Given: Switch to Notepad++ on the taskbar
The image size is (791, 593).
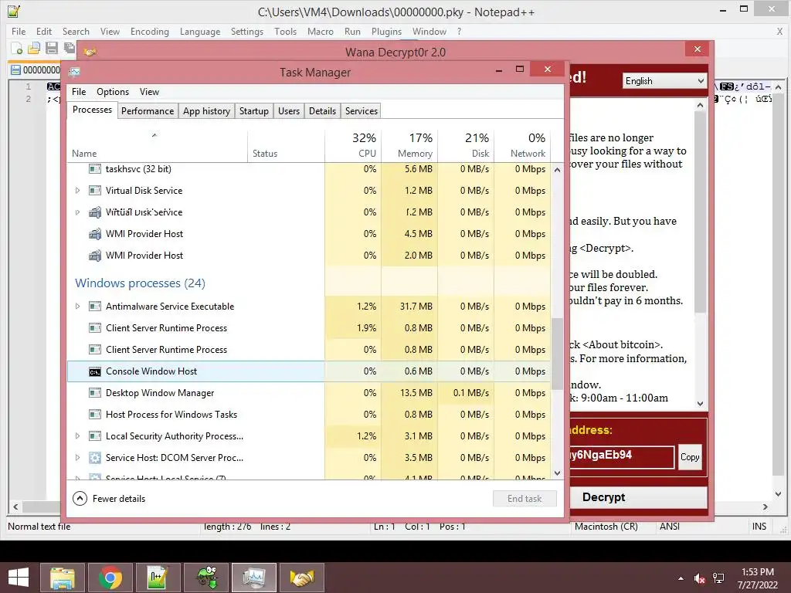Looking at the screenshot, I should (x=158, y=578).
